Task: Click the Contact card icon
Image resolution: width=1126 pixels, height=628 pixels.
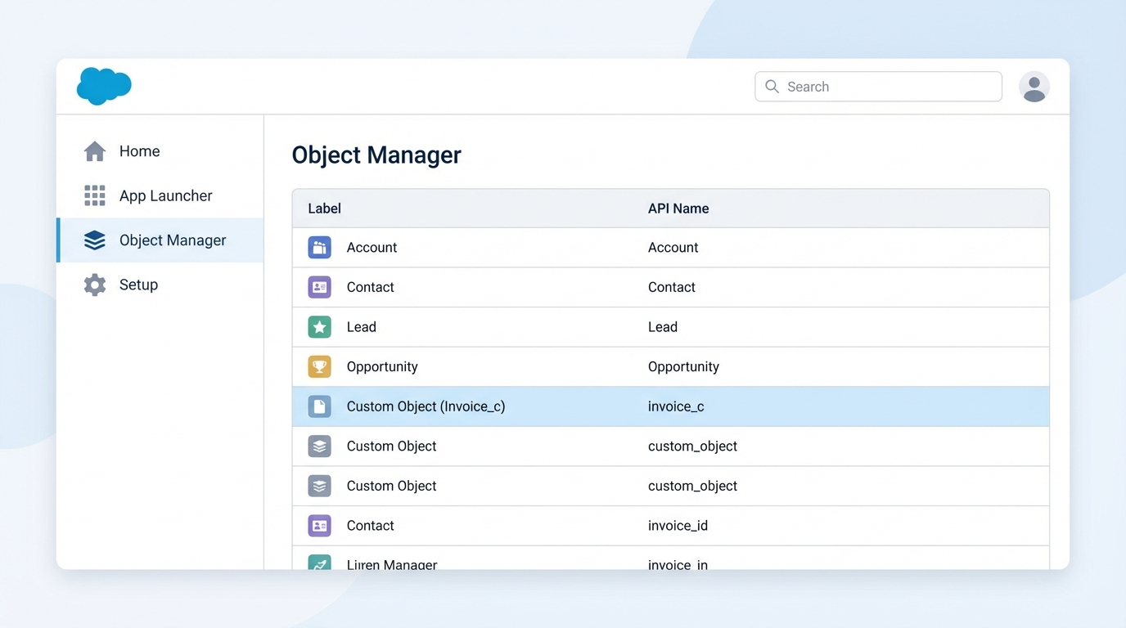Action: [319, 287]
